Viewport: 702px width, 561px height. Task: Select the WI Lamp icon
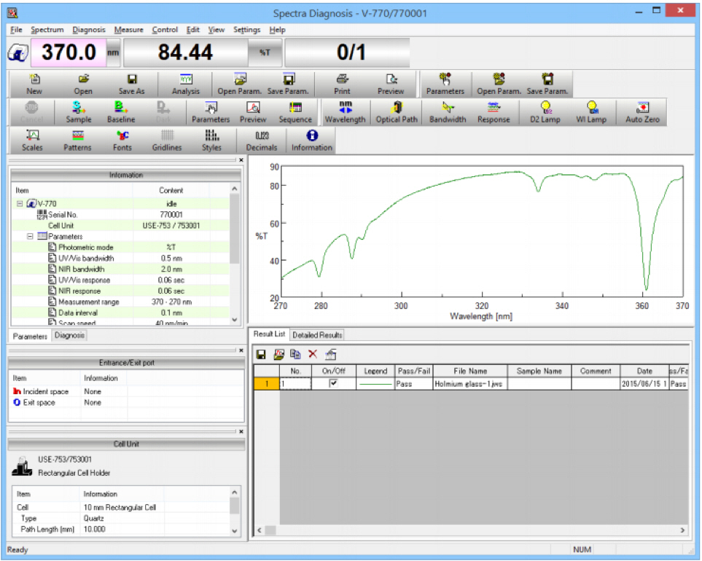[x=591, y=111]
